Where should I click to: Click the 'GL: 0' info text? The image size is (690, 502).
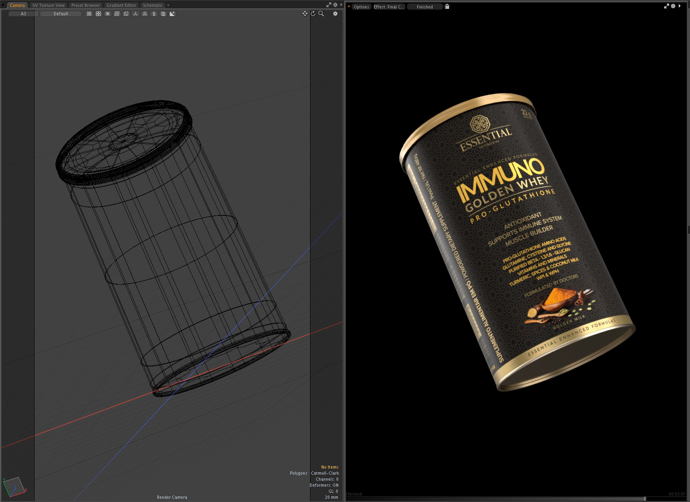(x=333, y=491)
